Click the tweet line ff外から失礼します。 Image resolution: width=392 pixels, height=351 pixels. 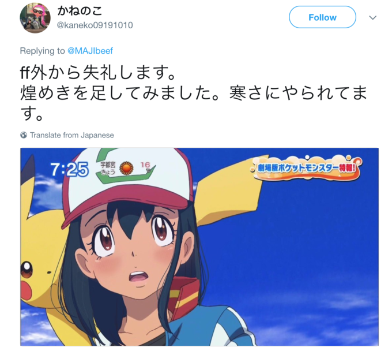(98, 73)
